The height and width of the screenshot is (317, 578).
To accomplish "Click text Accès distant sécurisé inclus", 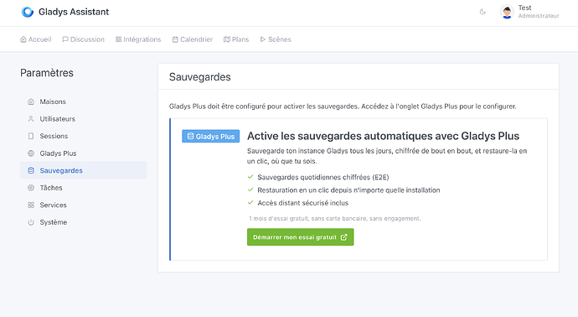I will click(302, 203).
